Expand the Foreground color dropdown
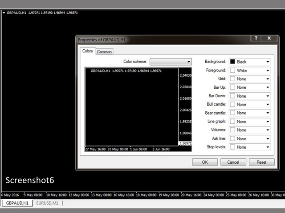Screen dimensions: 285x213 click(249, 71)
